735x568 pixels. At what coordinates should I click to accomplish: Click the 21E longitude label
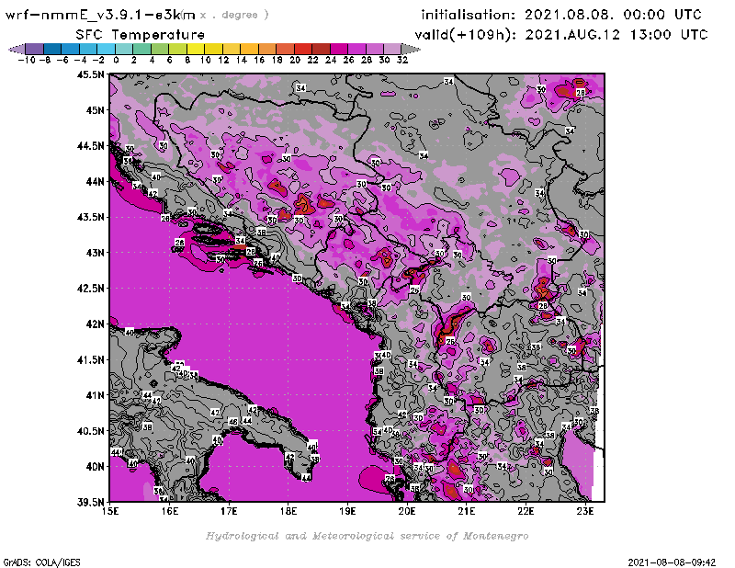coord(467,511)
